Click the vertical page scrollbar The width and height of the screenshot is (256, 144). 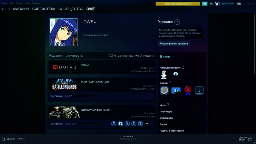click(255, 44)
